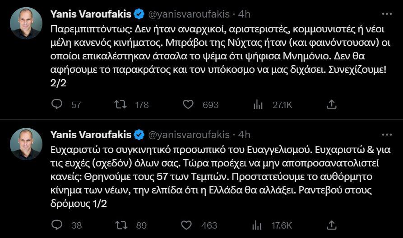
Task: Reply to the first tweet ending 2/2
Action: [x=57, y=104]
